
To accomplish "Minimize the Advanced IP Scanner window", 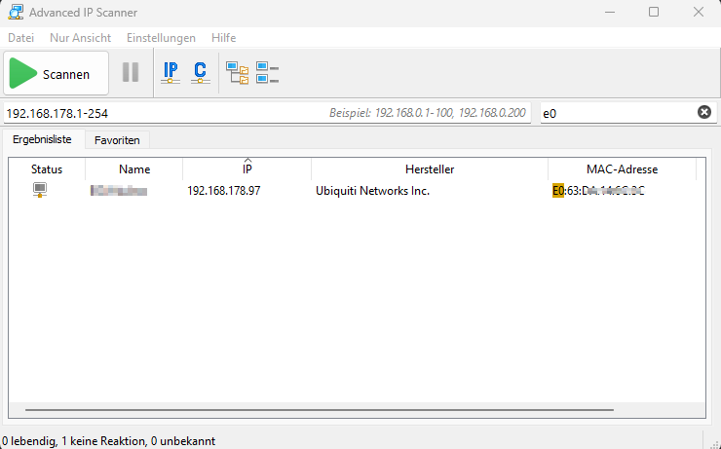I will coord(610,12).
